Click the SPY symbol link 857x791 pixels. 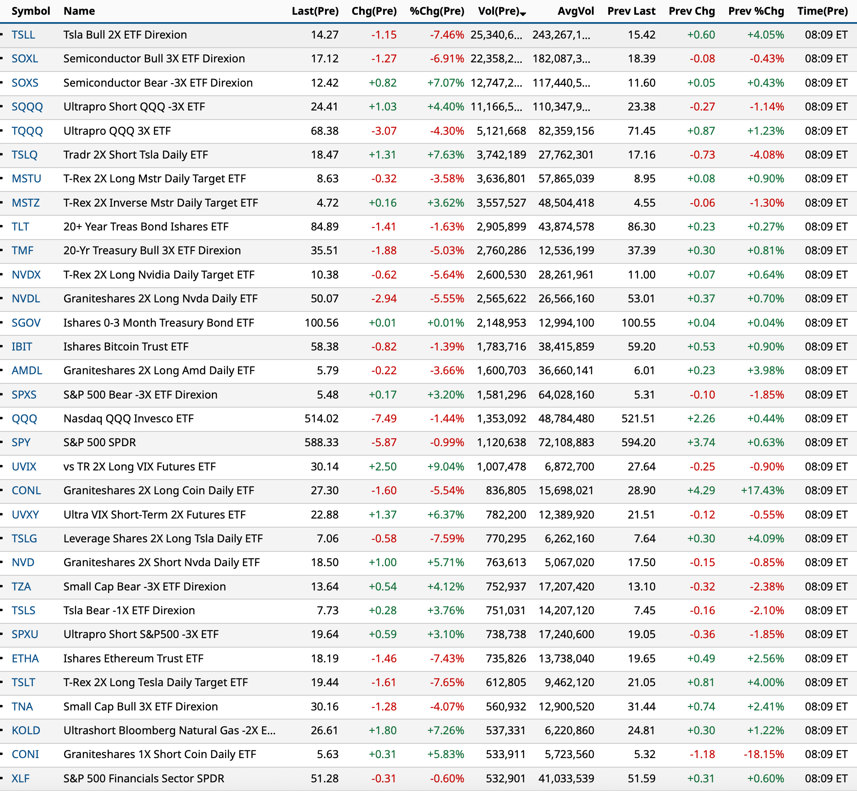coord(21,442)
